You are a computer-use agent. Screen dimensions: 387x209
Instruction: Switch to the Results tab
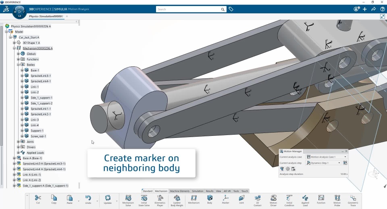point(210,191)
